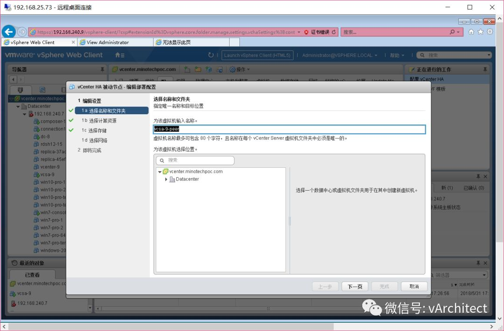The height and width of the screenshot is (331, 504).
Task: Go to step 1a 选择名称和文件夹
Action: pos(112,111)
